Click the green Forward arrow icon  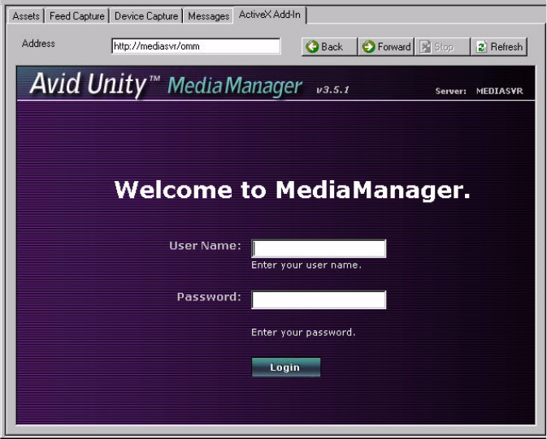(368, 47)
